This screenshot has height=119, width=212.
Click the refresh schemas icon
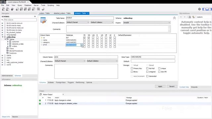(35, 17)
